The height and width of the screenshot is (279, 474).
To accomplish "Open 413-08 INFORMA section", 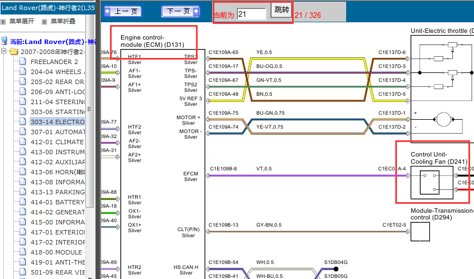I will (x=58, y=182).
